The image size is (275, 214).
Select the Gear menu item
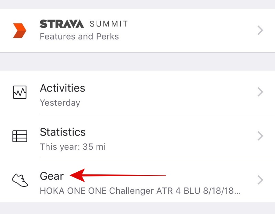click(x=137, y=180)
